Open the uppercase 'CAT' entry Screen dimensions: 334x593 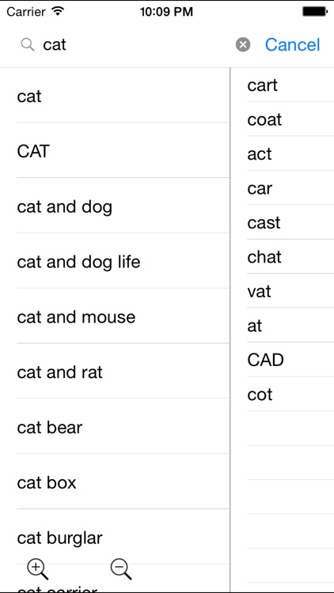coord(115,150)
